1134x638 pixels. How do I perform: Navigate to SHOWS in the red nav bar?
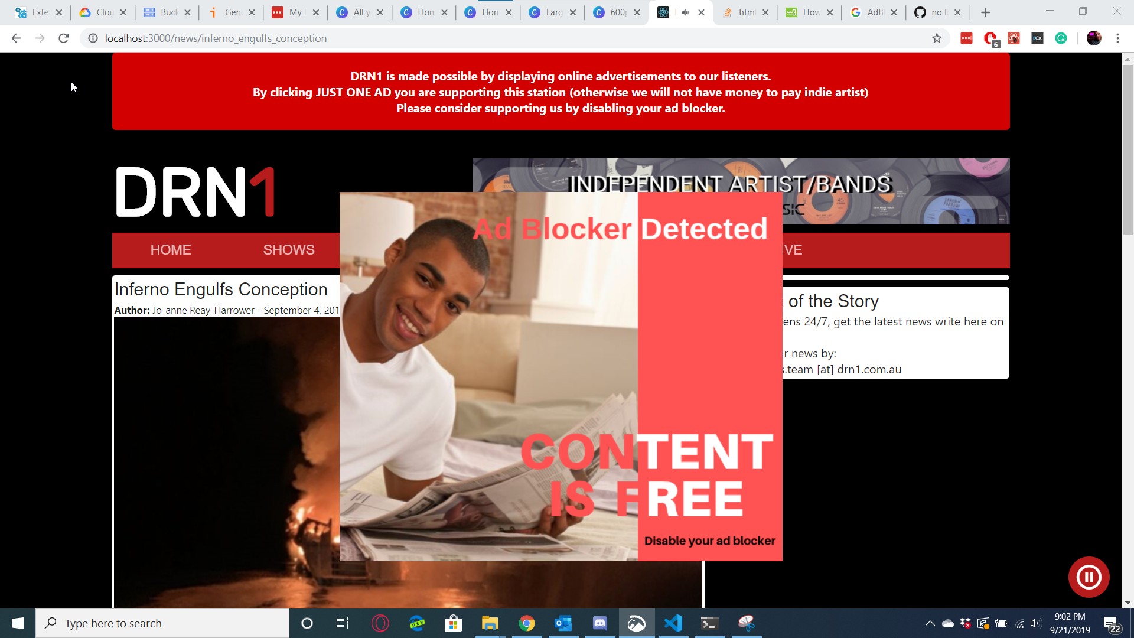tap(289, 250)
